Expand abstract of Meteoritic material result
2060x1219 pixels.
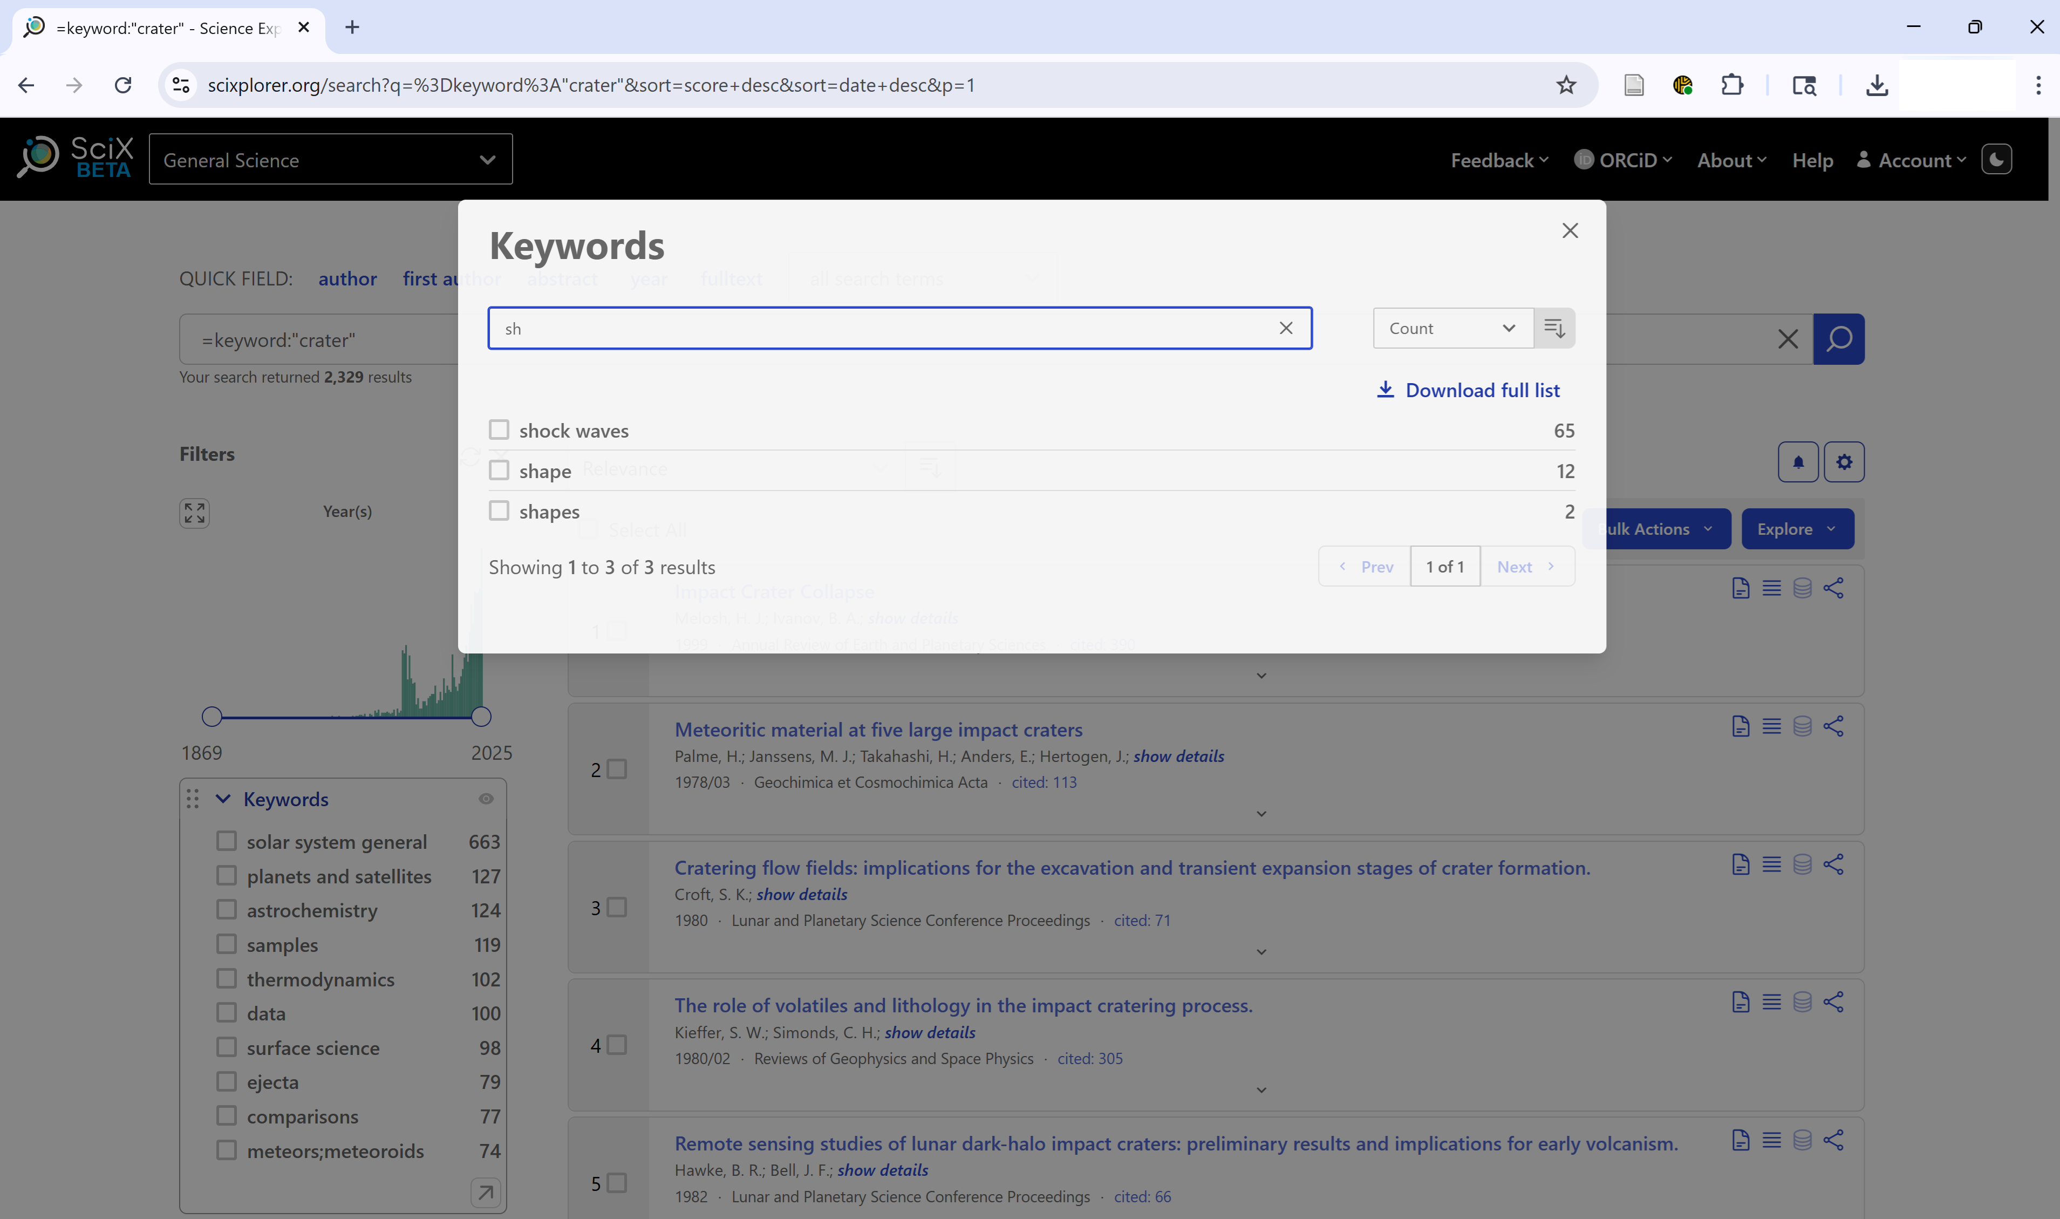tap(1261, 814)
